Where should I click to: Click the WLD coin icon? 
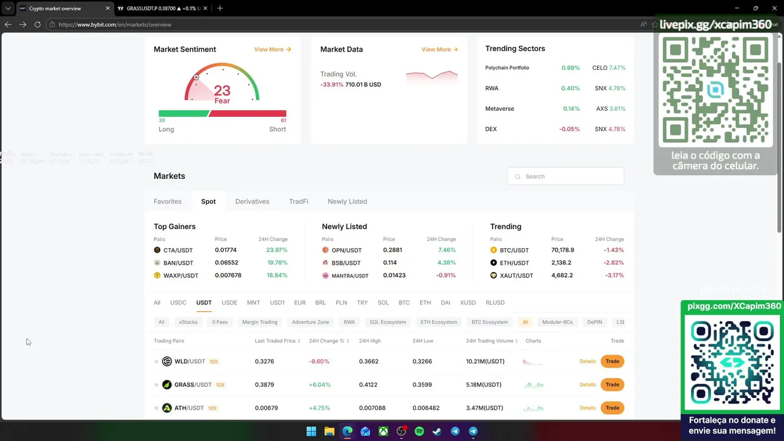point(167,361)
